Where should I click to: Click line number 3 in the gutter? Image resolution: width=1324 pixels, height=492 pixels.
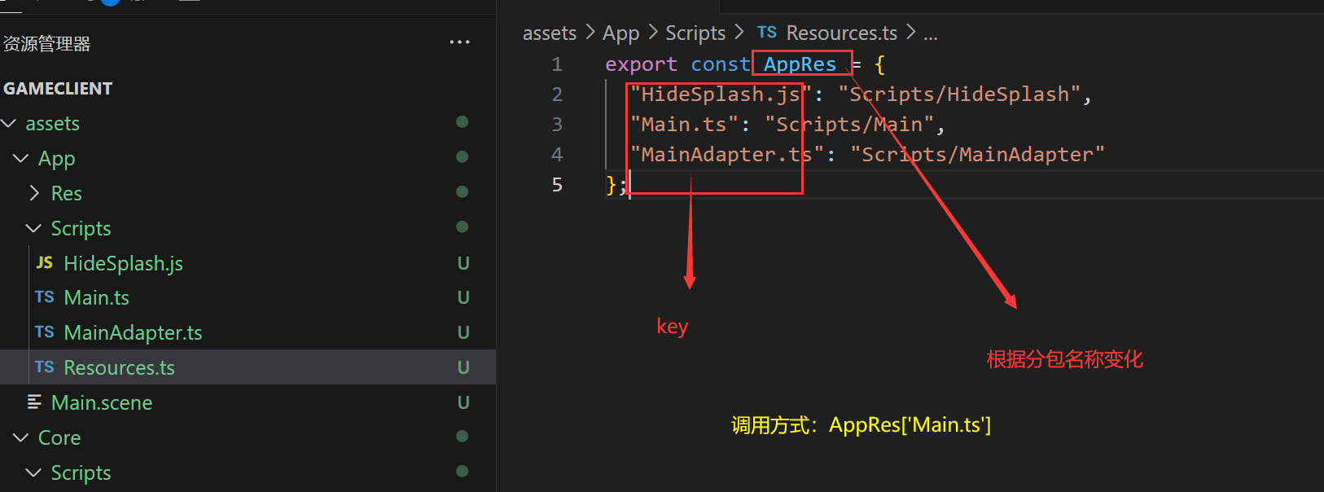coord(557,125)
